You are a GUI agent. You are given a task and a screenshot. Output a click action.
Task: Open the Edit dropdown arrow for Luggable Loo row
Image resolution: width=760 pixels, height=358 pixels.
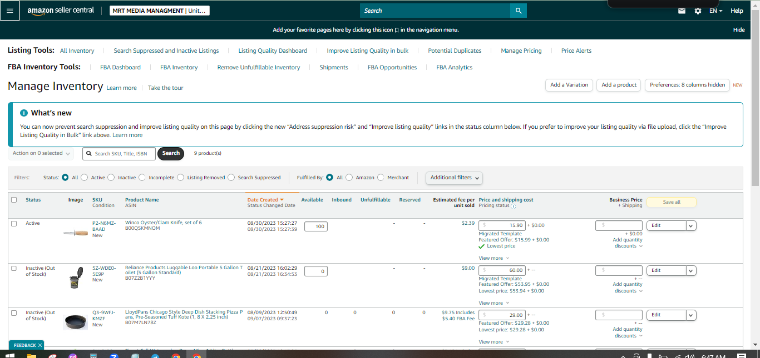(x=691, y=270)
